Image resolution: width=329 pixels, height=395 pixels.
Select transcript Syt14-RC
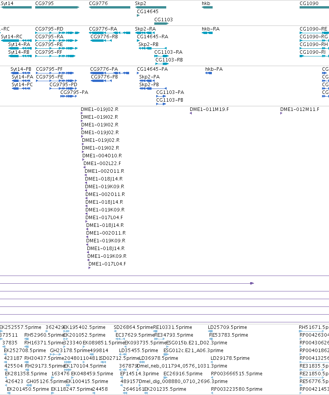(x=12, y=37)
